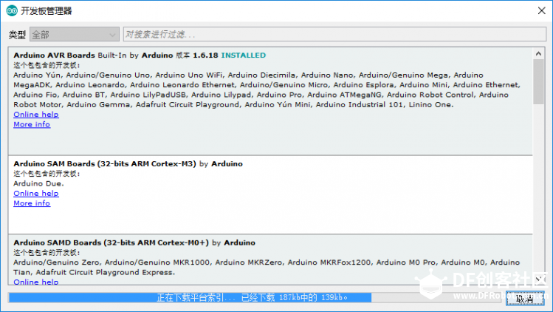Click the scrollbar down arrow
This screenshot has width=553, height=312.
click(x=538, y=279)
